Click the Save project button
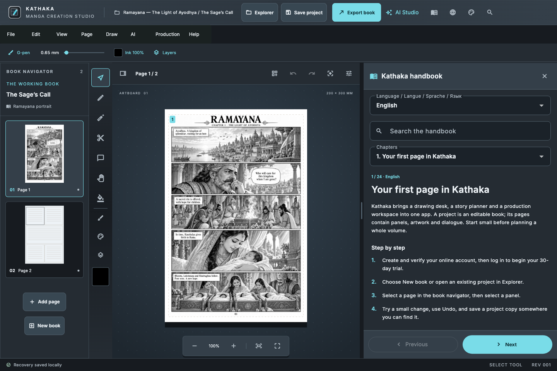557x371 pixels. click(x=304, y=12)
